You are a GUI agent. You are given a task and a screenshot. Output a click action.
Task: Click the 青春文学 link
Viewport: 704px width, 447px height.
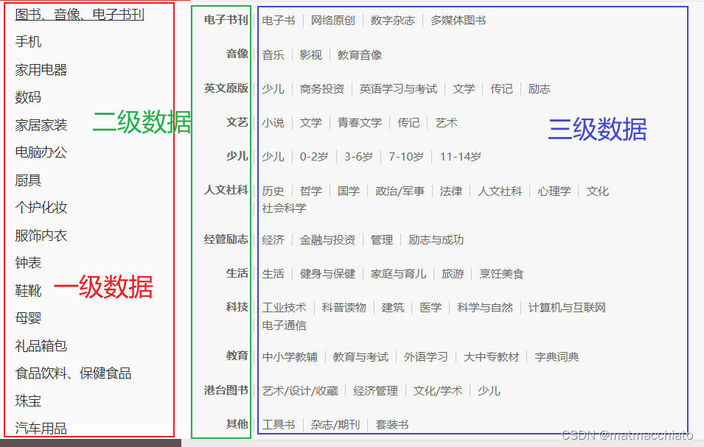pyautogui.click(x=359, y=123)
